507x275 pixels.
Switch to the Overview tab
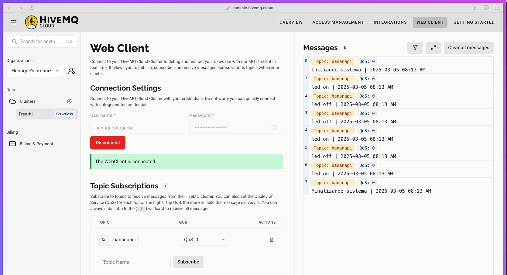pos(291,22)
